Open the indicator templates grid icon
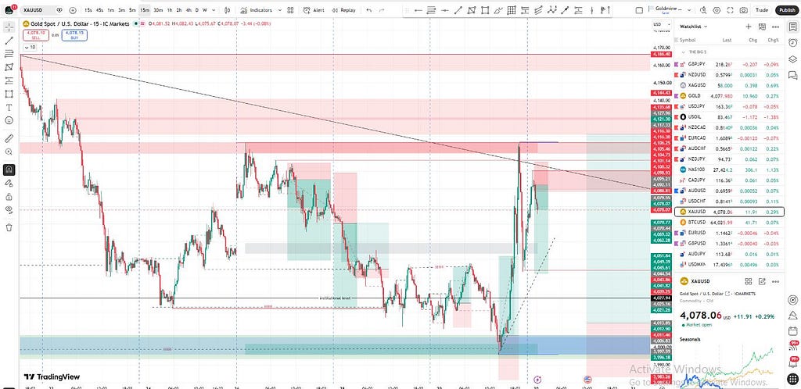 [290, 10]
